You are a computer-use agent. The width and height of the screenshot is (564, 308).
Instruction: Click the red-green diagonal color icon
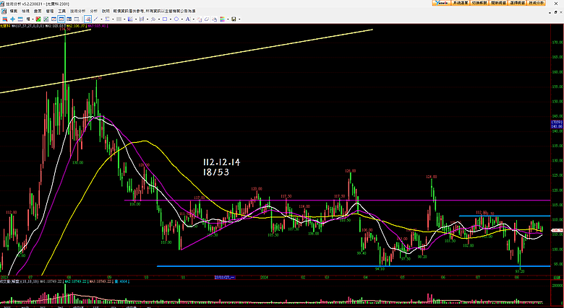pyautogui.click(x=38, y=19)
